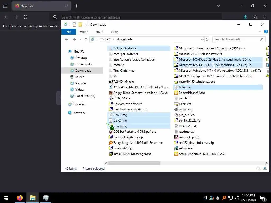This screenshot has width=271, height=203.
Task: Click the Explorer Properties quick-access icon
Action: coord(74,25)
